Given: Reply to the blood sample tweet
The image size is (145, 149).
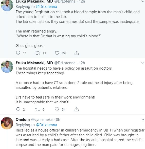Looking at the screenshot, I should pos(18,53).
